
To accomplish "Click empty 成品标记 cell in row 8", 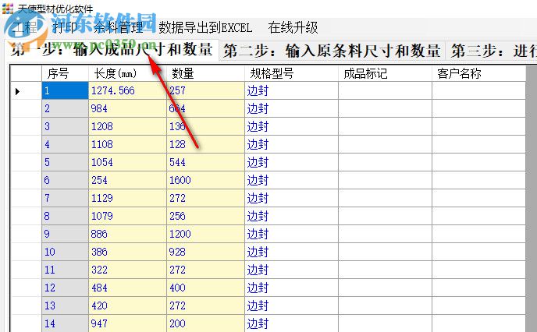I will click(385, 216).
